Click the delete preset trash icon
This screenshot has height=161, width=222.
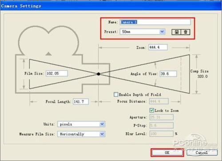186,32
